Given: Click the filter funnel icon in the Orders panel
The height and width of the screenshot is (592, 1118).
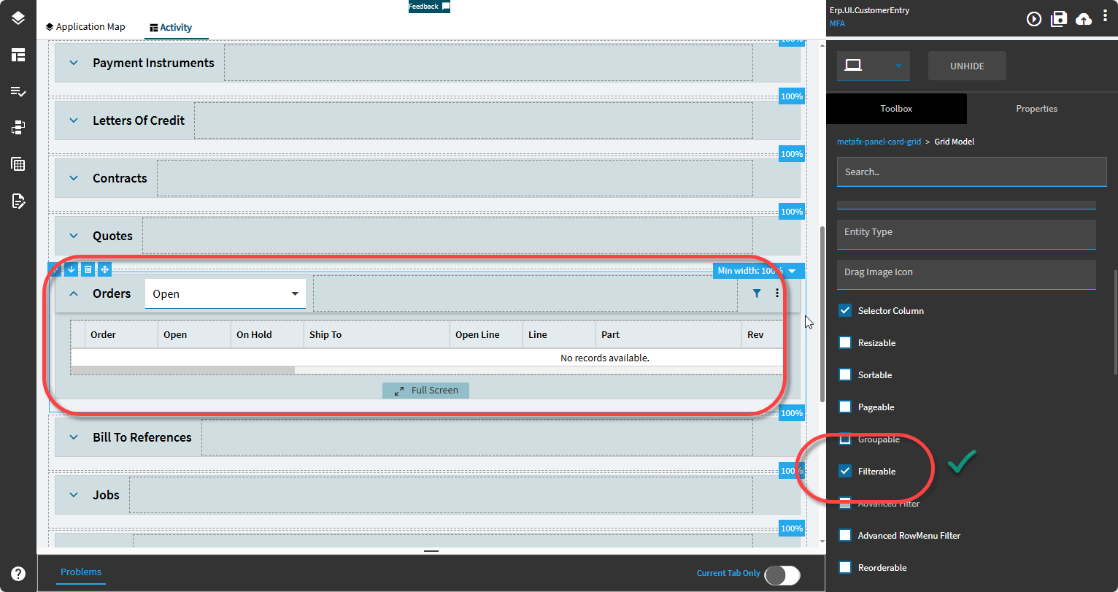Looking at the screenshot, I should point(757,293).
